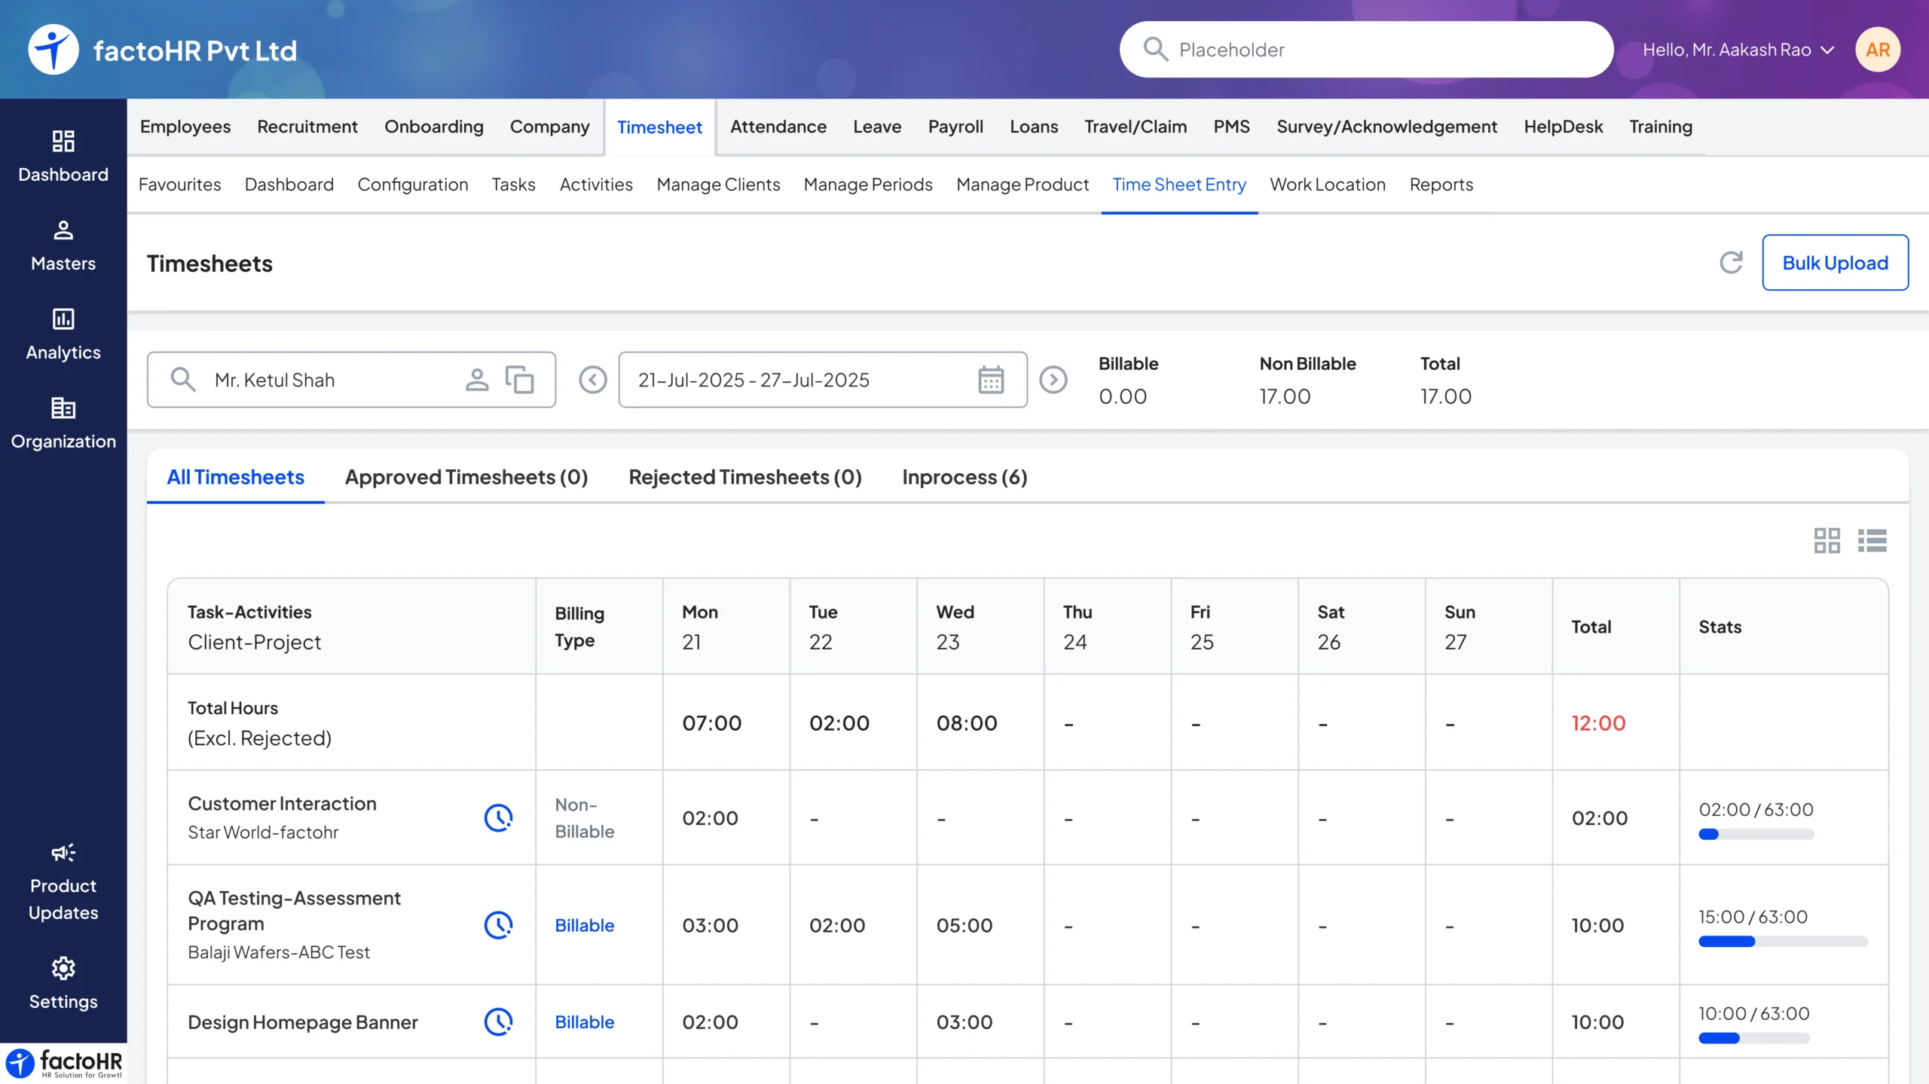The width and height of the screenshot is (1929, 1084).
Task: Open Organization in the sidebar
Action: pos(63,423)
